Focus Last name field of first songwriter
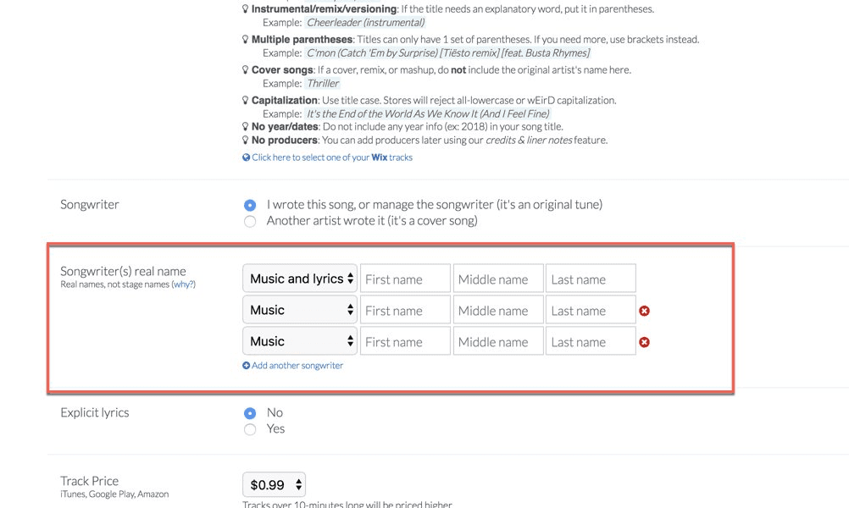 coord(591,279)
